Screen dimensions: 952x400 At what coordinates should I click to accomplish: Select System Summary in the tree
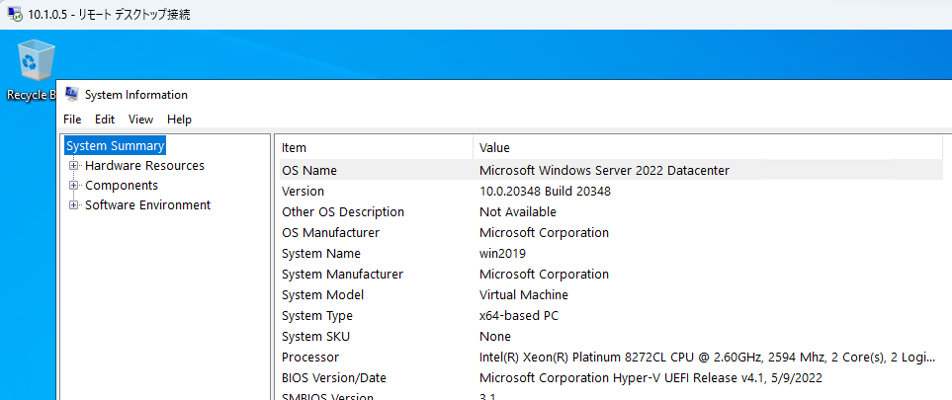[116, 145]
